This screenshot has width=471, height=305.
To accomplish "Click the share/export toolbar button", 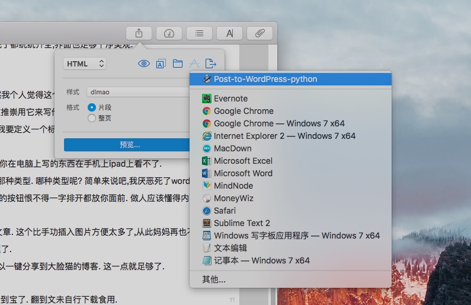I will (139, 33).
